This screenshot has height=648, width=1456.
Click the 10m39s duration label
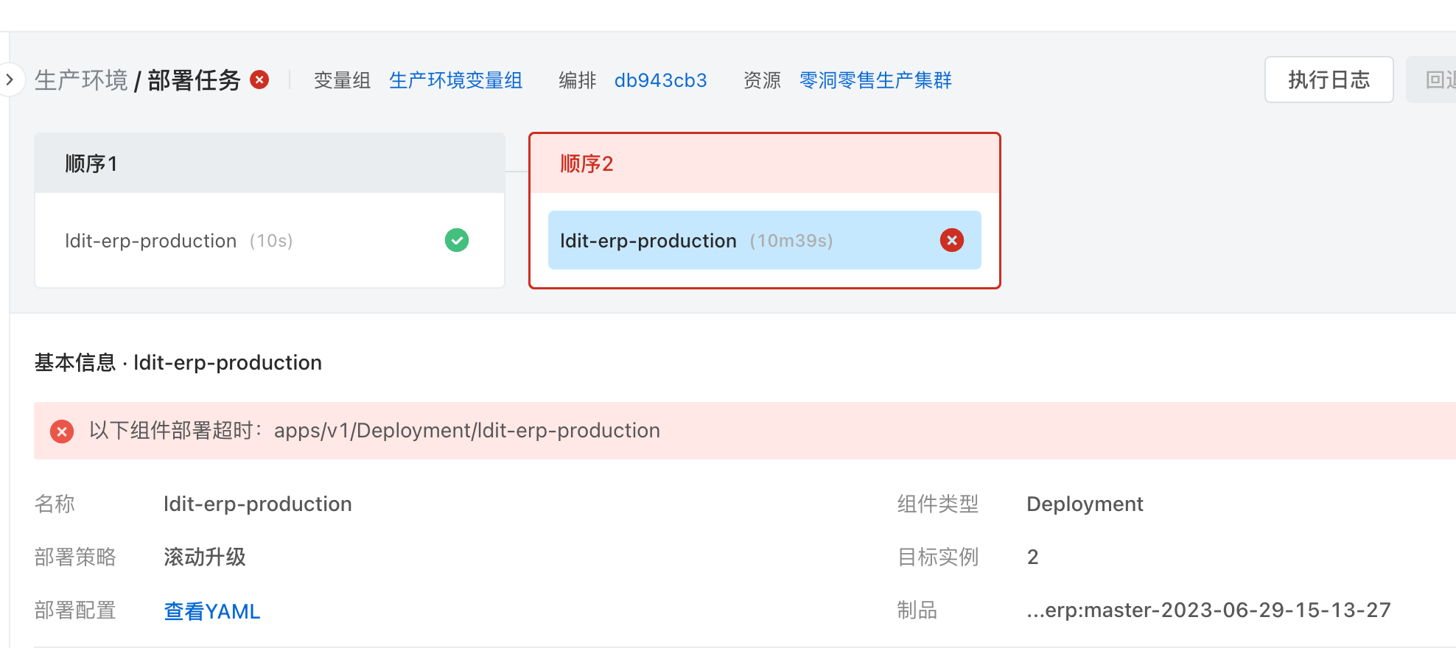coord(791,241)
